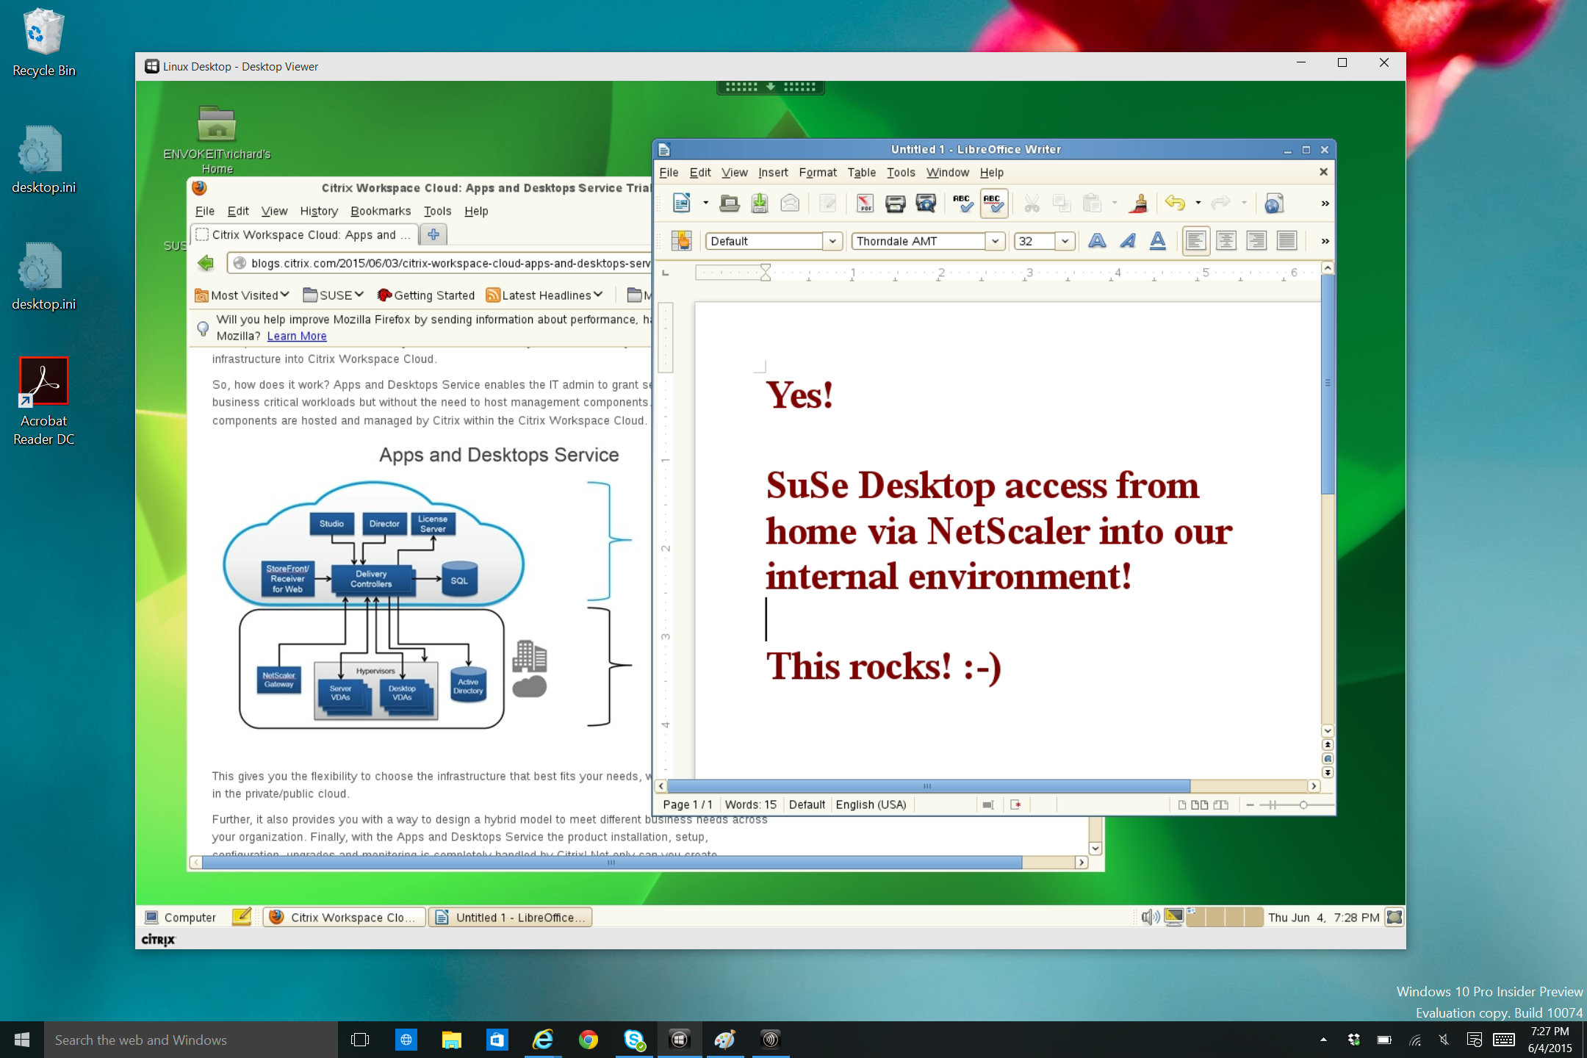Click the Save document icon
Screen dimensions: 1587x1058
760,204
